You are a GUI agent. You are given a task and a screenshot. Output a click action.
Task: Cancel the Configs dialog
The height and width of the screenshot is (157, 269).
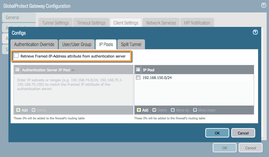tap(243, 133)
